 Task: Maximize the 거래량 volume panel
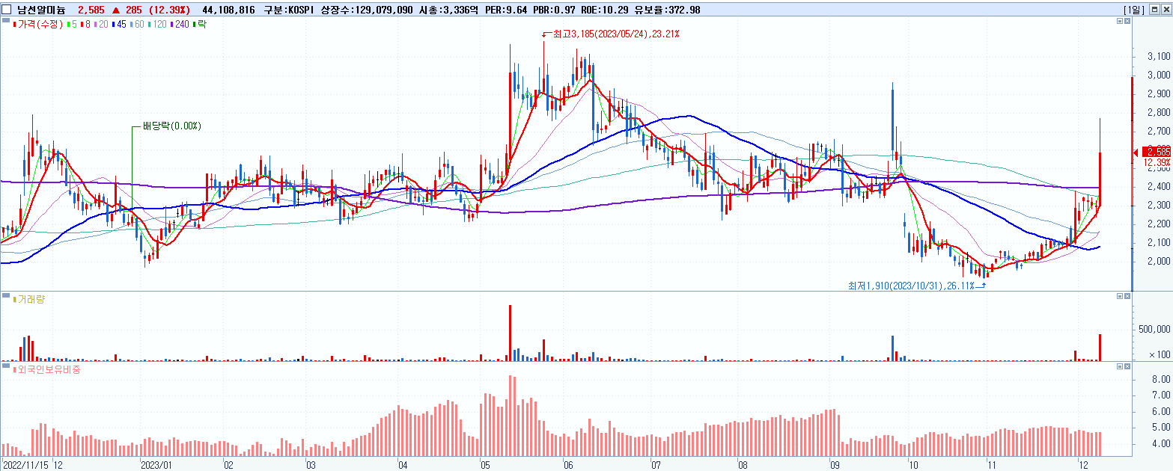pyautogui.click(x=1120, y=297)
